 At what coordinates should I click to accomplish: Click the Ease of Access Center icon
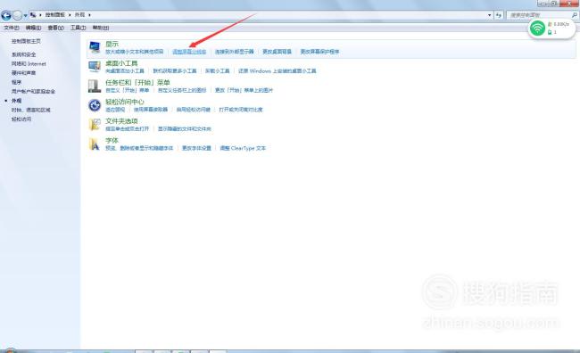tap(95, 105)
